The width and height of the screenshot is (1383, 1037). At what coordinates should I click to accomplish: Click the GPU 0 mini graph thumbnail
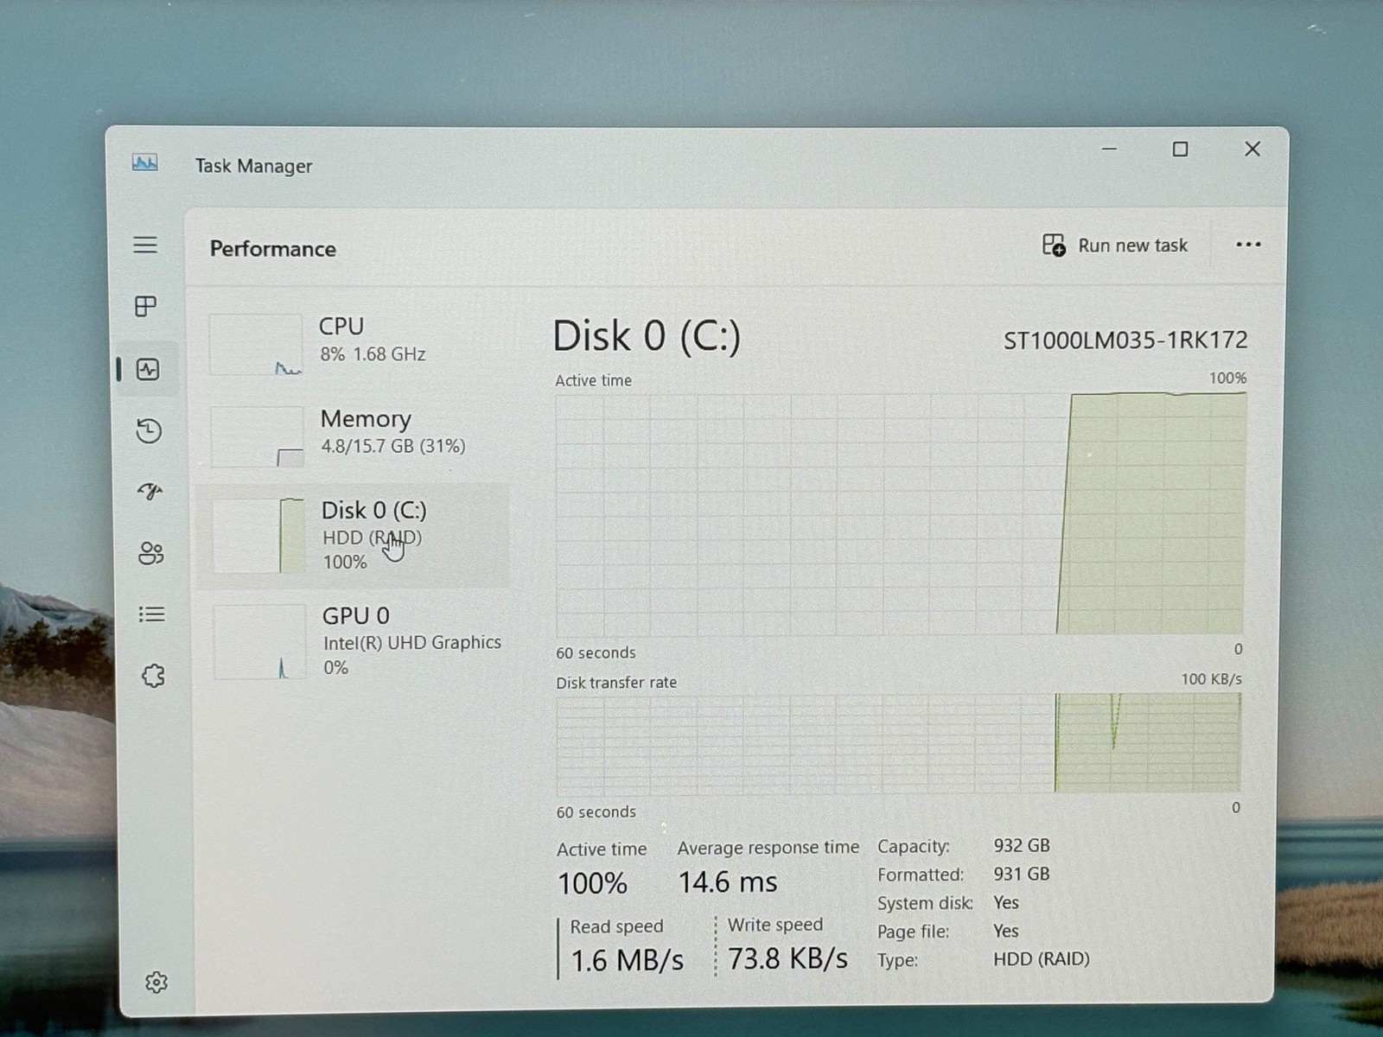point(259,641)
